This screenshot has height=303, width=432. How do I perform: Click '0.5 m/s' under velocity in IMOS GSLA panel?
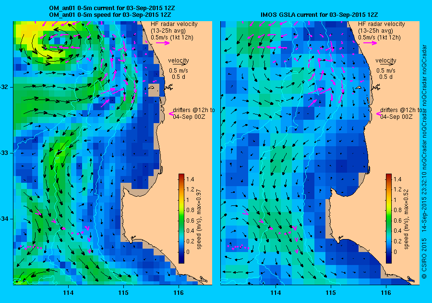click(x=386, y=71)
